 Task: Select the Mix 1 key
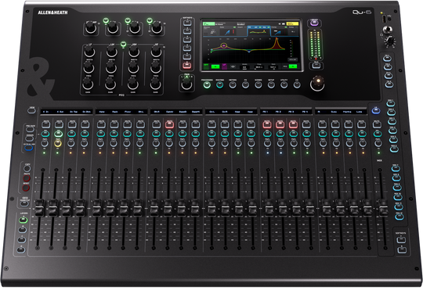391,103
